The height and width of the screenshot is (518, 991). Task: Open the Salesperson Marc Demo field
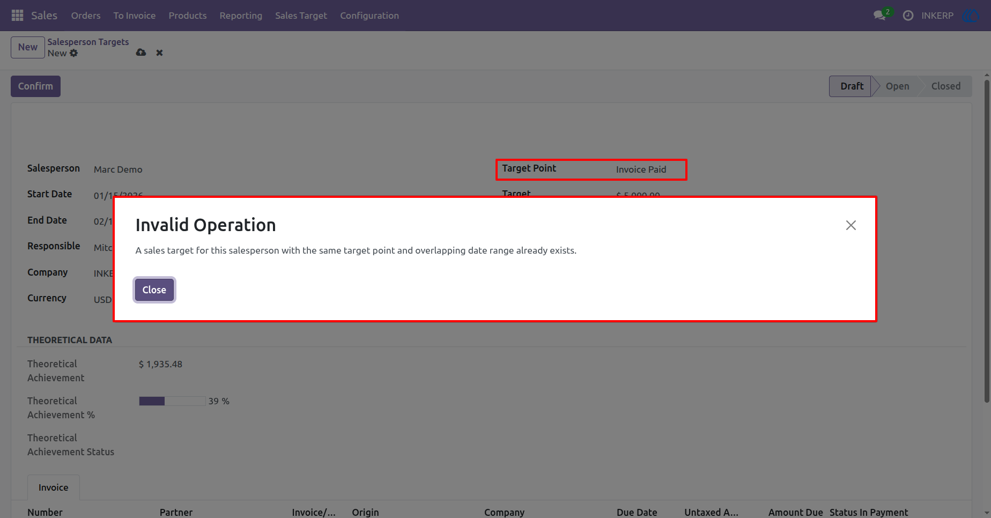(118, 169)
